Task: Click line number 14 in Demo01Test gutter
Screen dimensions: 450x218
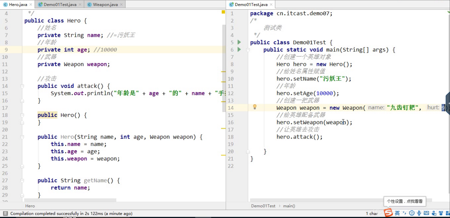Action: 231,108
